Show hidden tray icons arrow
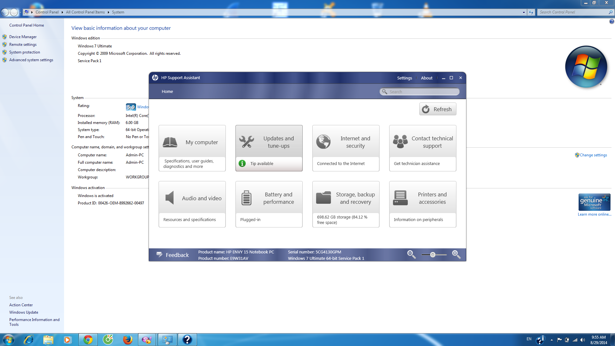615x346 pixels. (x=552, y=340)
